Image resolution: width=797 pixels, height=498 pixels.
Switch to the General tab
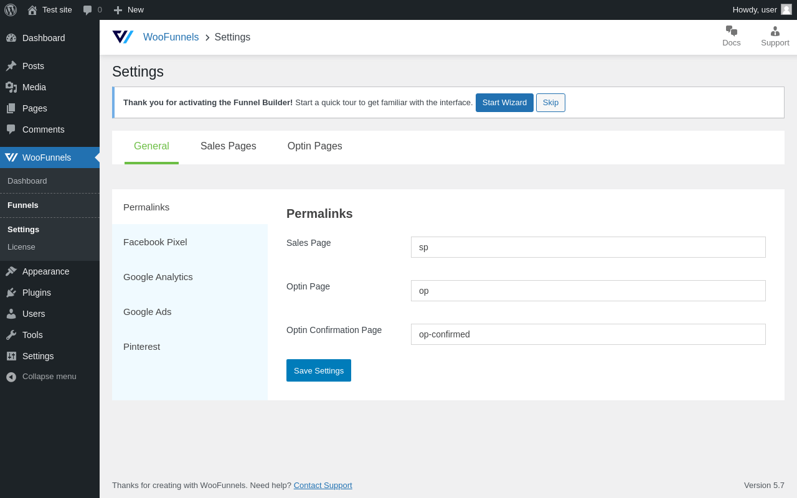pyautogui.click(x=151, y=146)
